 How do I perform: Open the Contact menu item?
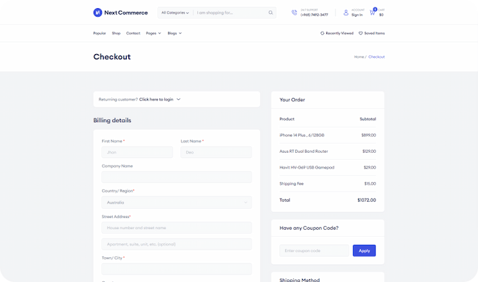click(x=133, y=33)
